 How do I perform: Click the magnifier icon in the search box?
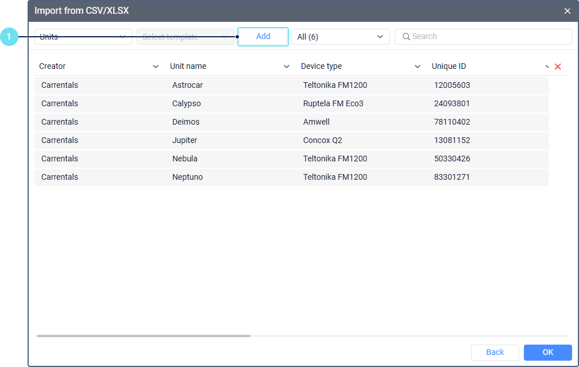(406, 37)
